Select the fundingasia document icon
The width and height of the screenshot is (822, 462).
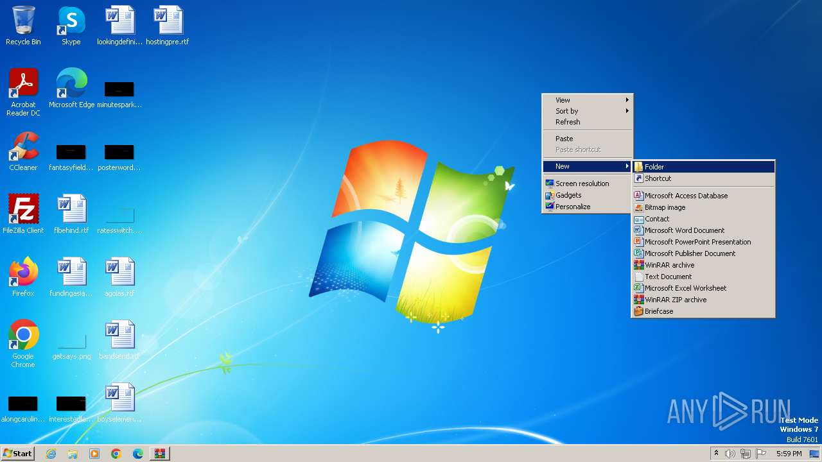pos(71,277)
